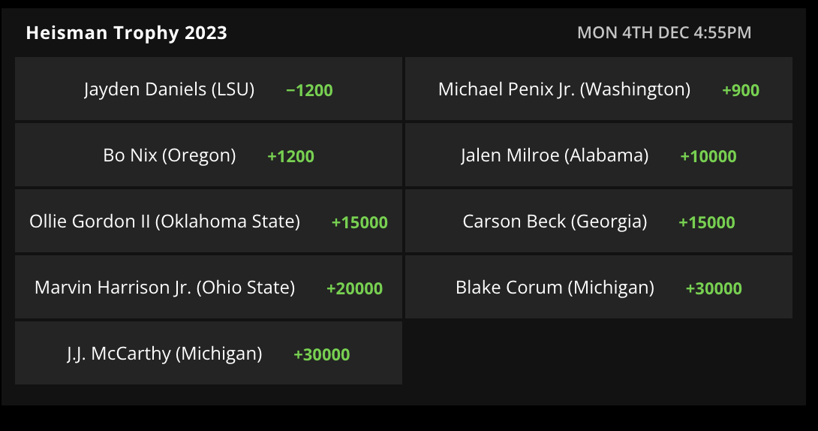Choose the Bo Nix (Oregon) player name
The height and width of the screenshot is (431, 818).
pos(170,156)
